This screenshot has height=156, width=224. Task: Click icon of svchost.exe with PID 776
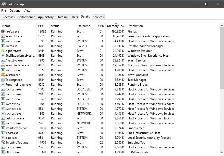pos(3,123)
